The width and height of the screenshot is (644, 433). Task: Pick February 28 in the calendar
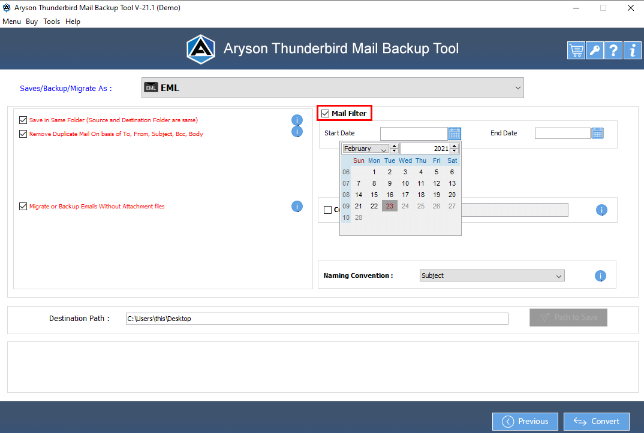point(359,217)
